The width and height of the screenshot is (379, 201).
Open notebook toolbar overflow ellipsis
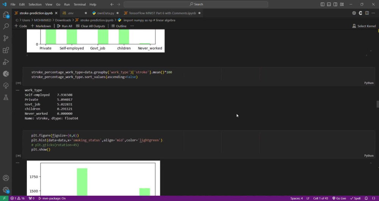132,26
